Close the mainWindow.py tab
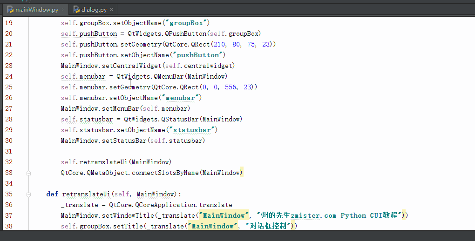Viewport: 475px width, 241px height. pos(63,10)
